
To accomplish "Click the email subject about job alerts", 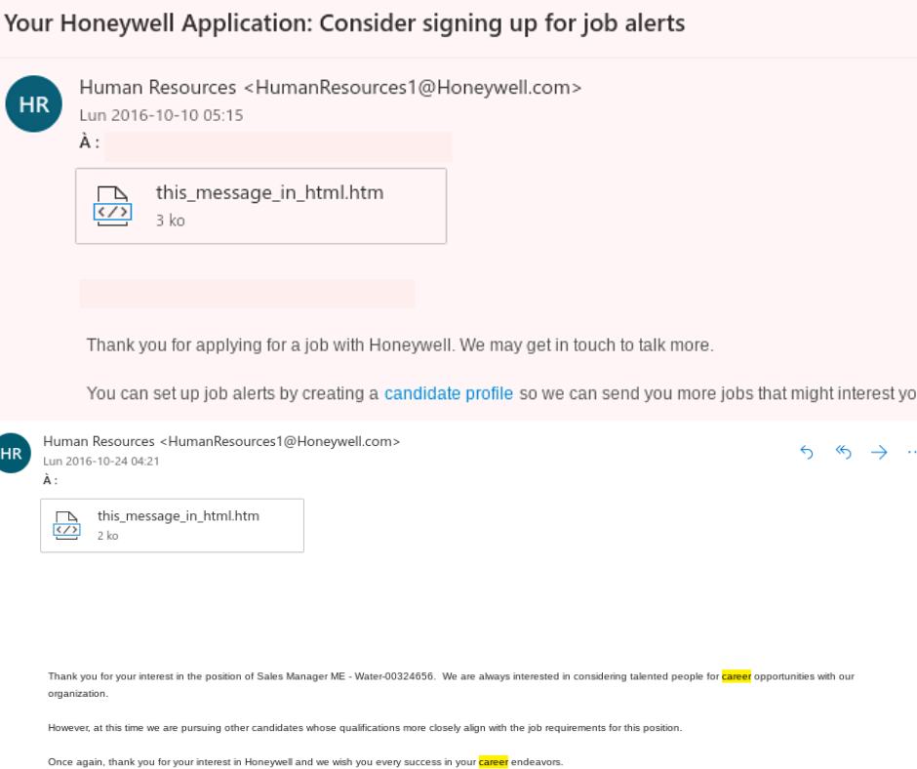I will coord(344,23).
